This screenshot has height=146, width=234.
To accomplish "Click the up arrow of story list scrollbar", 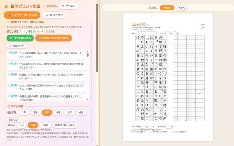I will [88, 51].
